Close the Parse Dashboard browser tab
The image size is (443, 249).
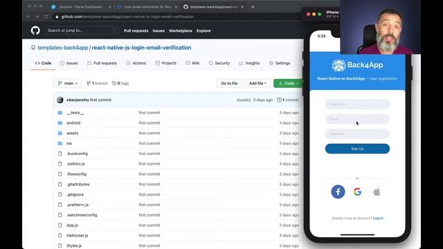(110, 7)
